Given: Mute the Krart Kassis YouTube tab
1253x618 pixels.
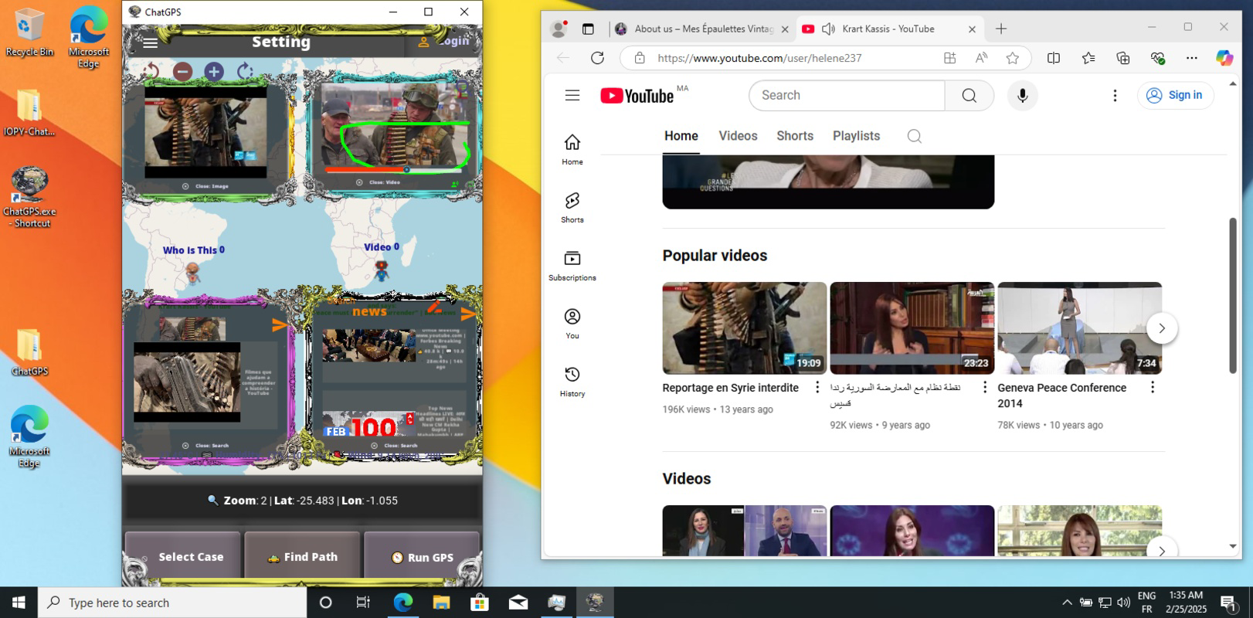Looking at the screenshot, I should pos(828,29).
